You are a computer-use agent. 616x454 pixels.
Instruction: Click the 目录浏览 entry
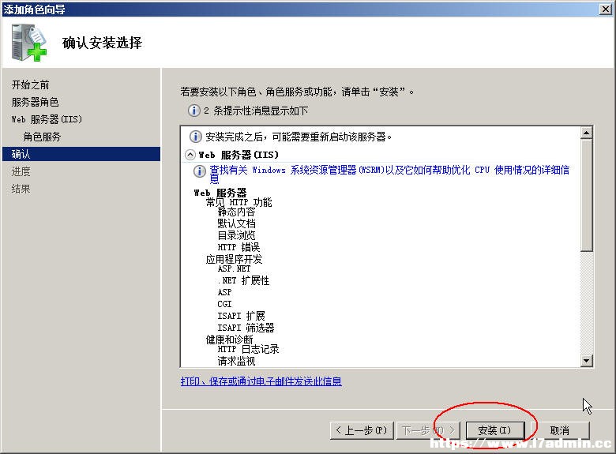pos(236,235)
